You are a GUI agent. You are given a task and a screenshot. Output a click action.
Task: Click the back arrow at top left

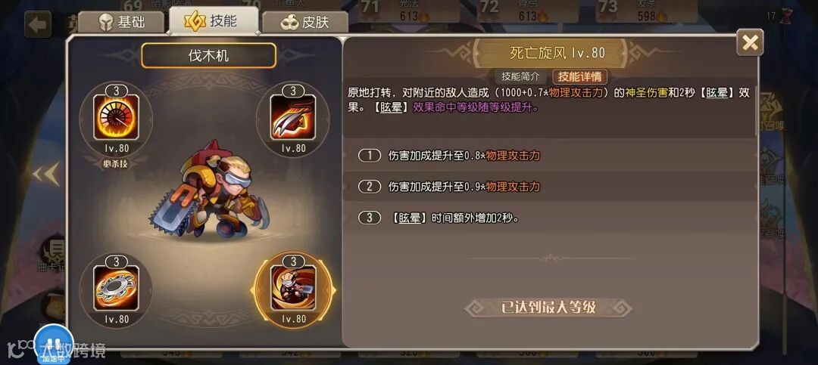[x=38, y=25]
